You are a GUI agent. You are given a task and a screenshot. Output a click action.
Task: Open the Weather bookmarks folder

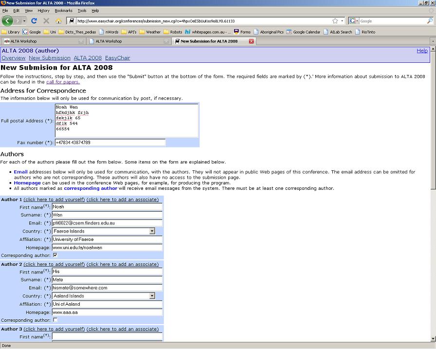click(150, 32)
